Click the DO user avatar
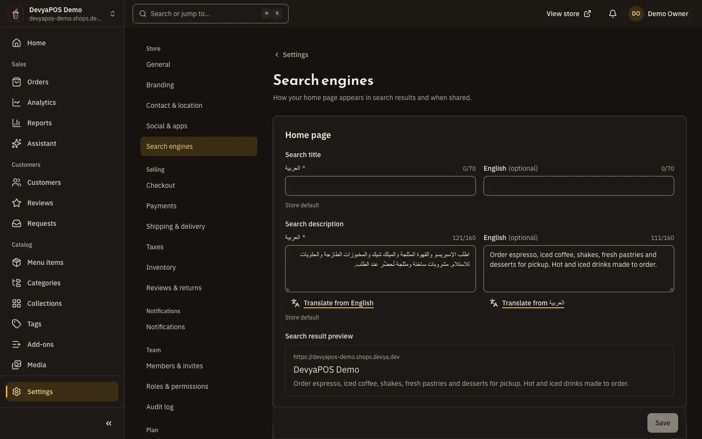Screen dimensions: 702x439 coord(636,14)
